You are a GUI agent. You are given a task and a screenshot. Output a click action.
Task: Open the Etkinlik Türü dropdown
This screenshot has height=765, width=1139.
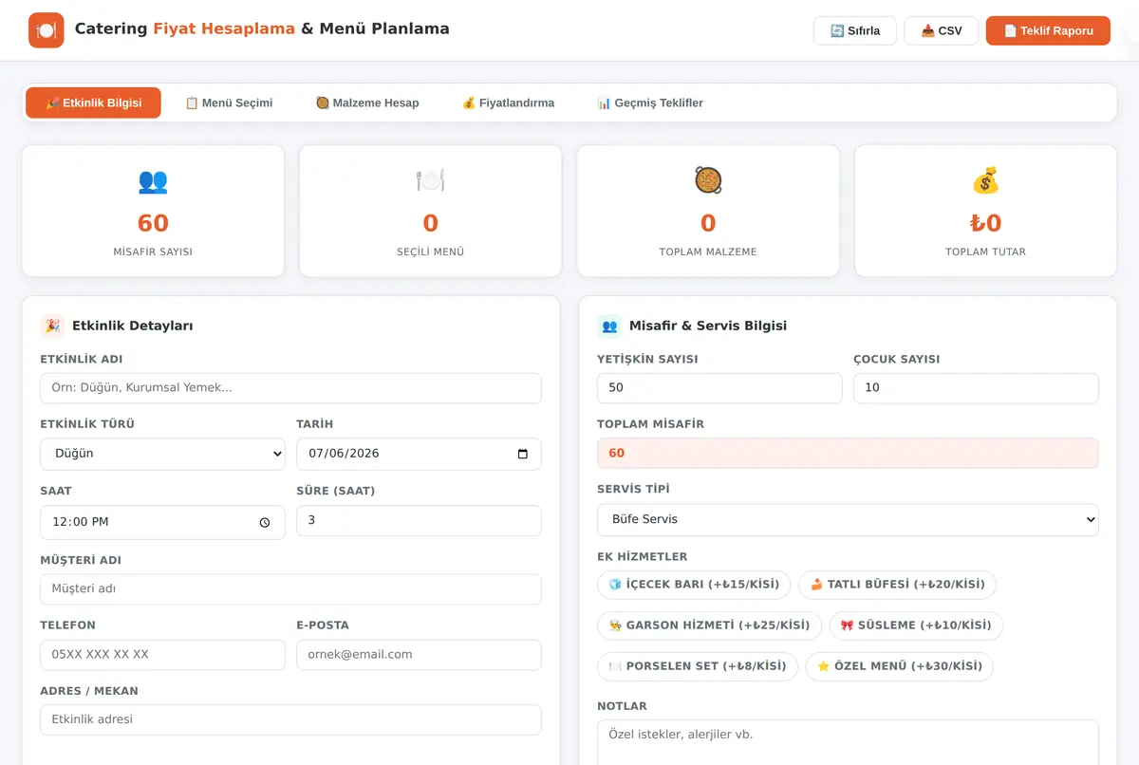click(x=162, y=454)
